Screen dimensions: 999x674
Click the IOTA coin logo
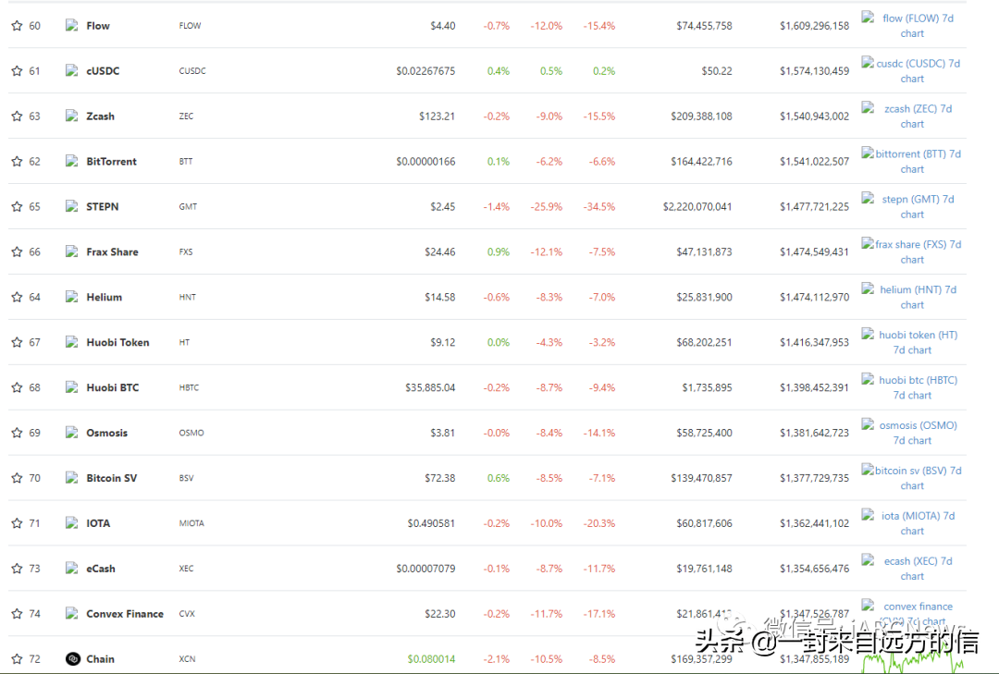point(73,522)
